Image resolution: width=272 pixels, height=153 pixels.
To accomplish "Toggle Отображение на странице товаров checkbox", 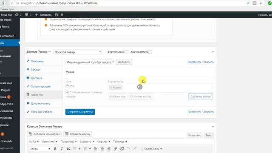I will click(67, 92).
